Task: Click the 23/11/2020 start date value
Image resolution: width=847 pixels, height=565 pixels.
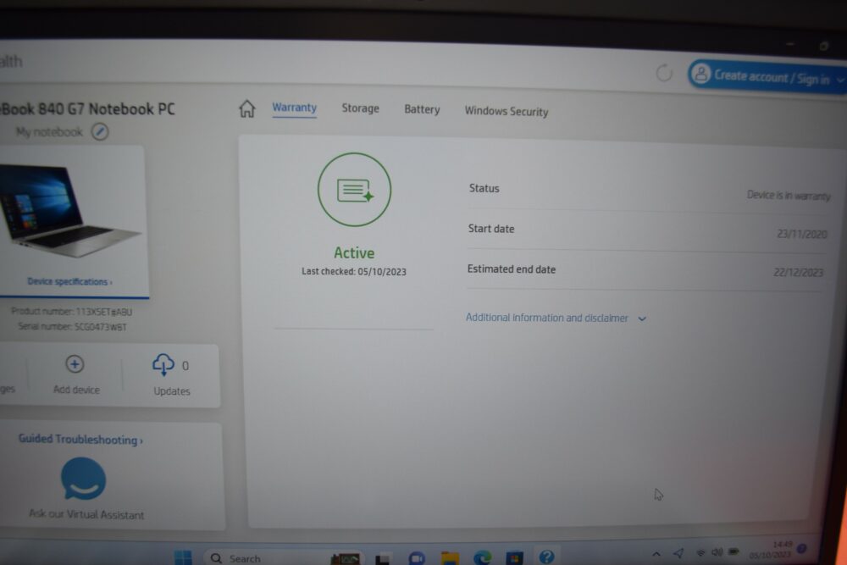Action: 802,234
